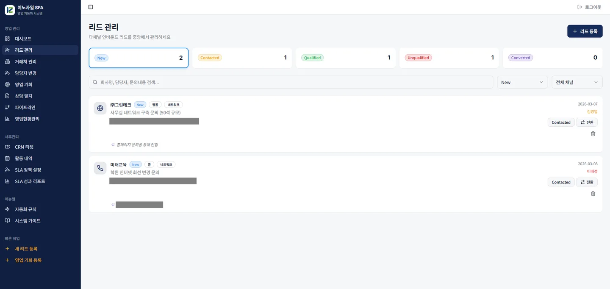Viewport: 610px width, 289px height.
Task: Click the 이노자일 SFA logo icon
Action: (10, 10)
